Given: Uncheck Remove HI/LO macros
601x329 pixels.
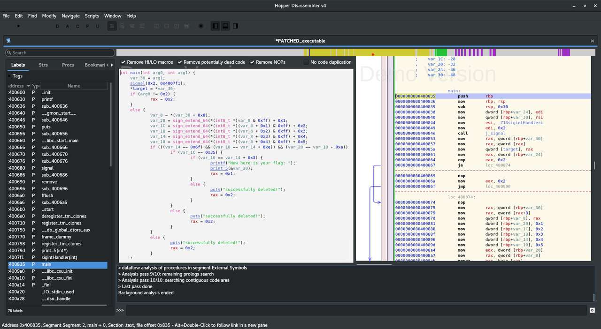Looking at the screenshot, I should click(x=123, y=62).
